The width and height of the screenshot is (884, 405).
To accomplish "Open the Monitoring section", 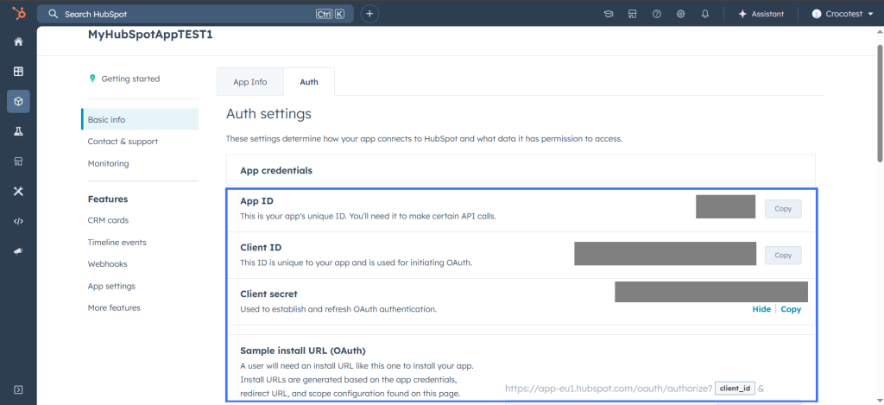I will point(108,163).
